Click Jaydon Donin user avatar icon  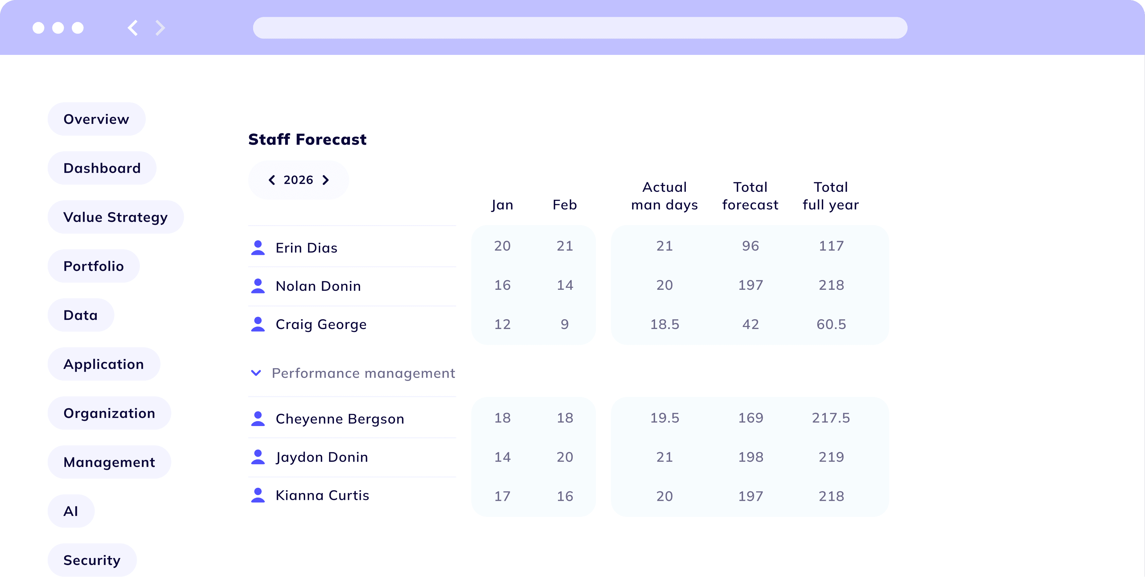point(258,457)
